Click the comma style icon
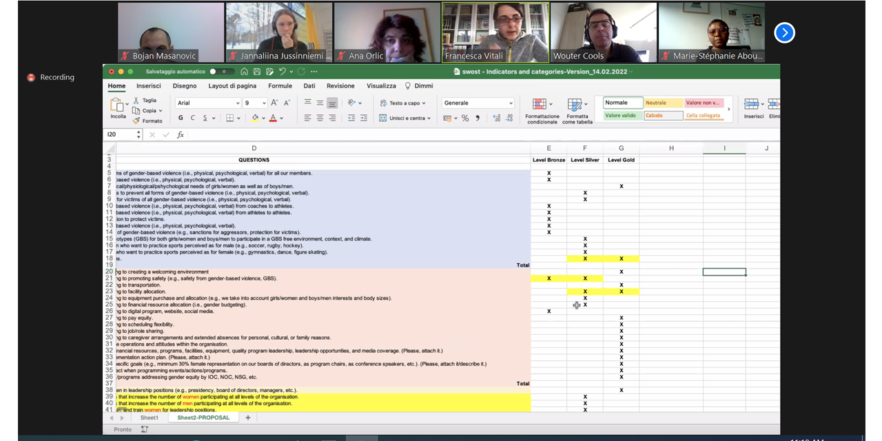This screenshot has height=441, width=882. [477, 119]
